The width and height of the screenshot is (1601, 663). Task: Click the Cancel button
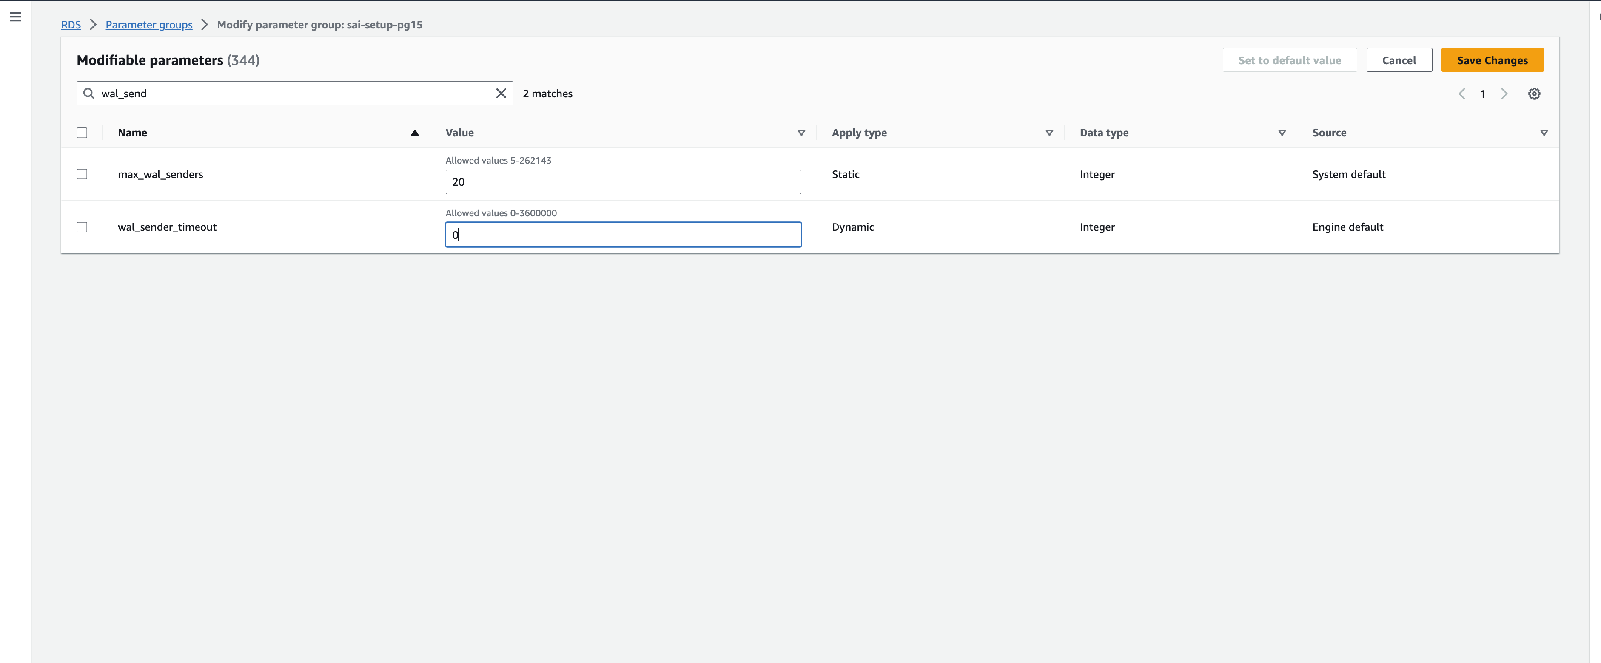1399,60
